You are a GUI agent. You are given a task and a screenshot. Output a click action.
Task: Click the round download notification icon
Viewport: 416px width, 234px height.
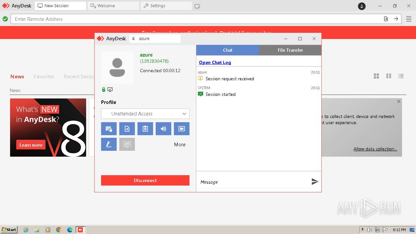pyautogui.click(x=362, y=6)
